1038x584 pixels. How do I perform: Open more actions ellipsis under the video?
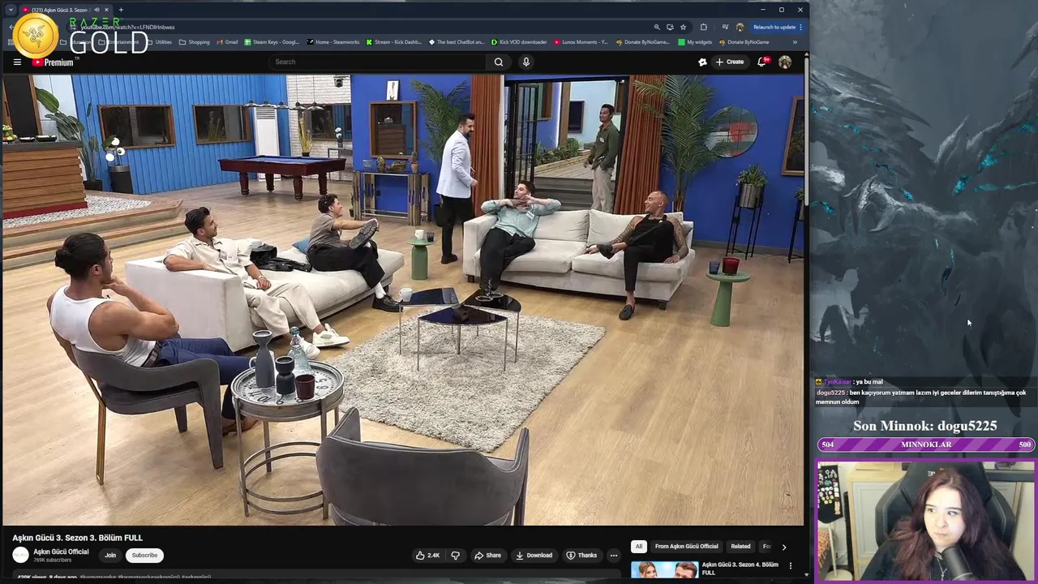614,555
